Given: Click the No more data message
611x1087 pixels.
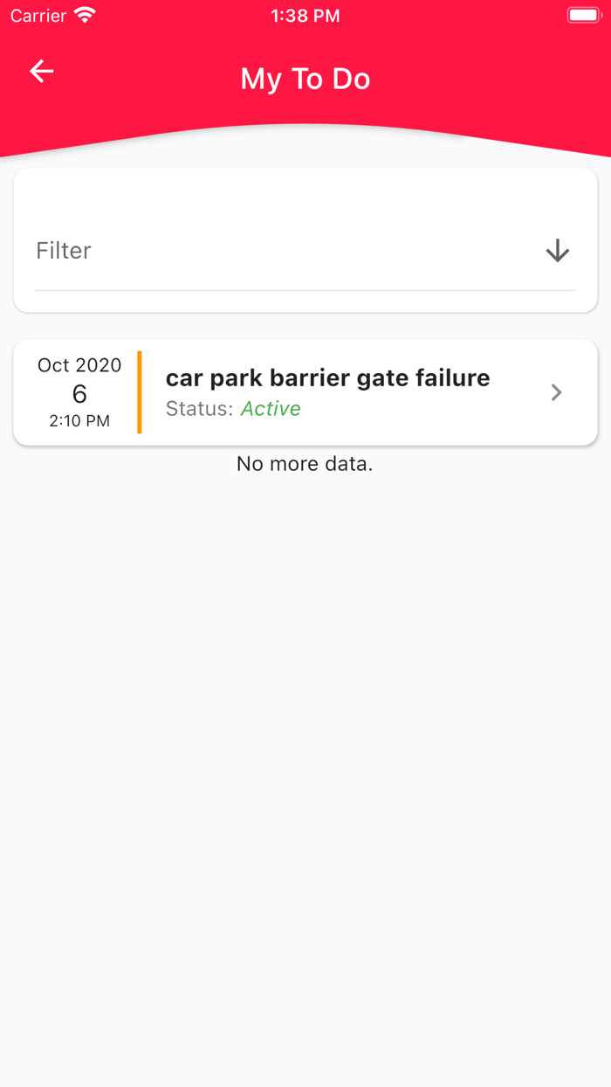Looking at the screenshot, I should pos(305,464).
